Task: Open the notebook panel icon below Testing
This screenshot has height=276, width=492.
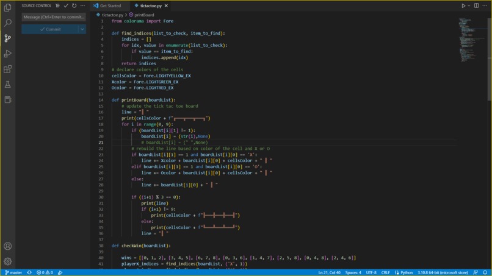Action: coord(7,100)
